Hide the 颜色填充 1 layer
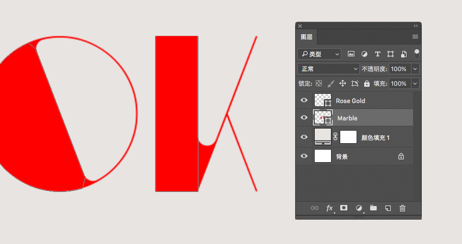 click(x=304, y=137)
